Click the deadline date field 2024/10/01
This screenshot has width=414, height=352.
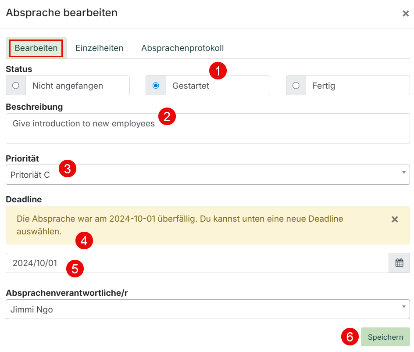point(197,263)
